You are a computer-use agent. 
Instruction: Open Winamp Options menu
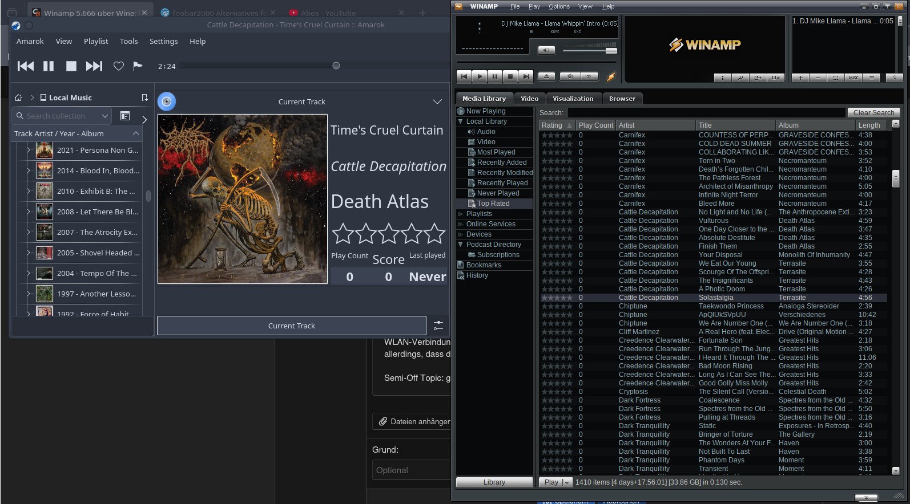coord(559,6)
